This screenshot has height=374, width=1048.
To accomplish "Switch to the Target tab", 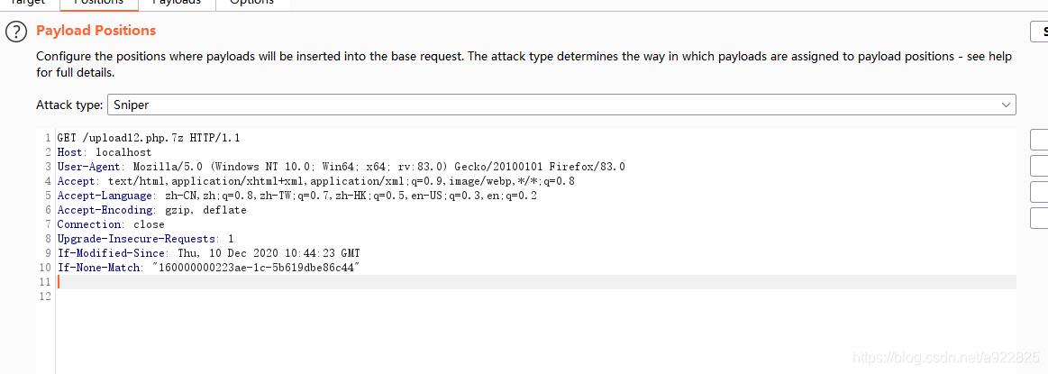I will click(27, 3).
